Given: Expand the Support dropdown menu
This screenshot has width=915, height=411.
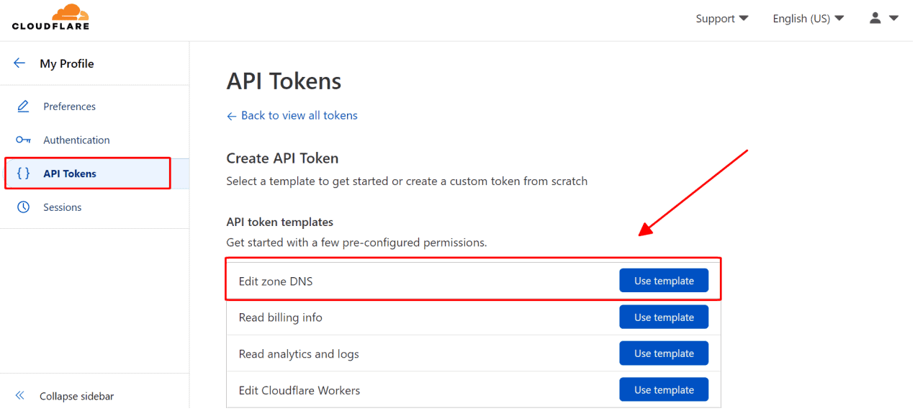Looking at the screenshot, I should (721, 19).
